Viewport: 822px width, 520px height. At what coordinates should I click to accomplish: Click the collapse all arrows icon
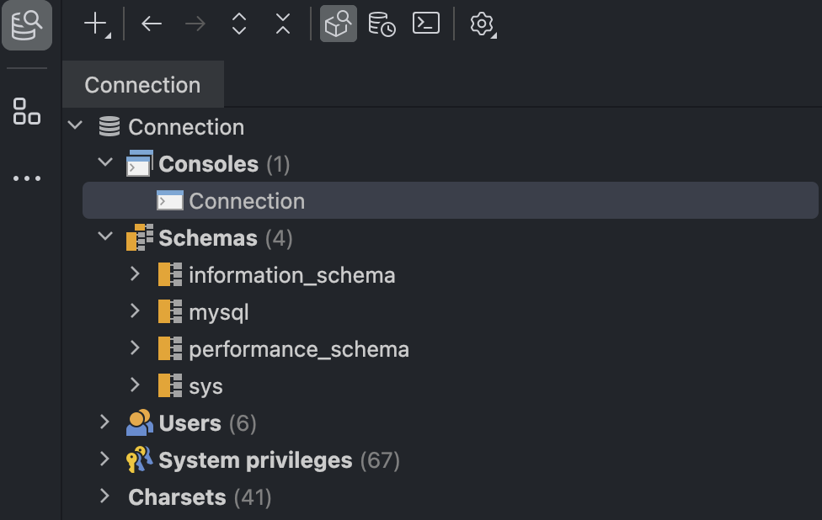coord(283,24)
